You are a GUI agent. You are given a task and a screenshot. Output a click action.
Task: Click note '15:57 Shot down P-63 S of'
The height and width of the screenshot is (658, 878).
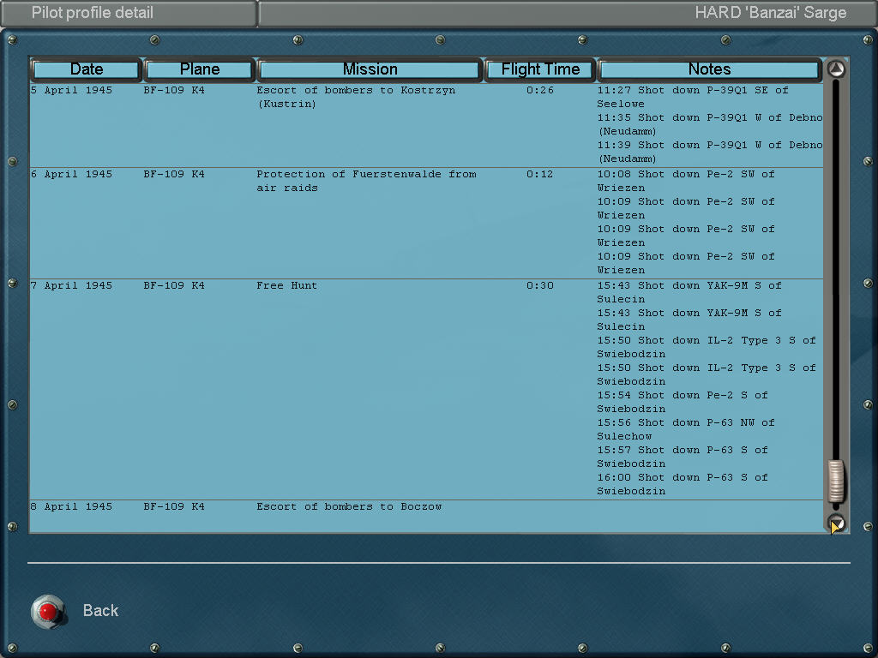click(683, 450)
